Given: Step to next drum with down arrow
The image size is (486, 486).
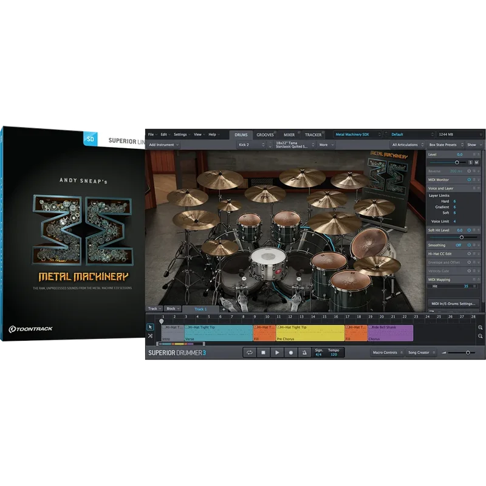Looking at the screenshot, I should point(270,146).
